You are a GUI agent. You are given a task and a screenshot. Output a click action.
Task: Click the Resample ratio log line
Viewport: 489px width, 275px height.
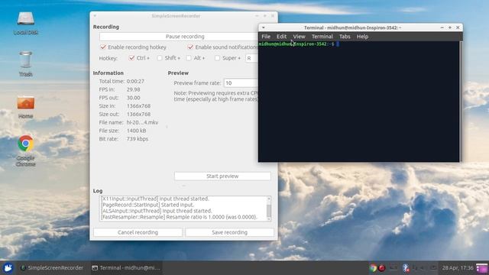pyautogui.click(x=180, y=217)
